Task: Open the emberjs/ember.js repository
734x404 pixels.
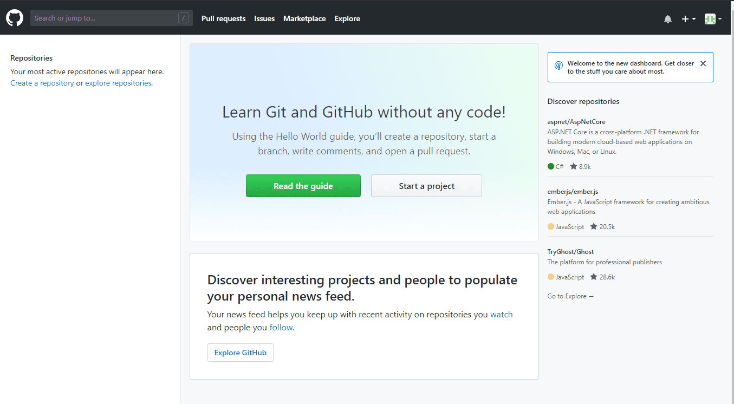Action: click(x=573, y=192)
